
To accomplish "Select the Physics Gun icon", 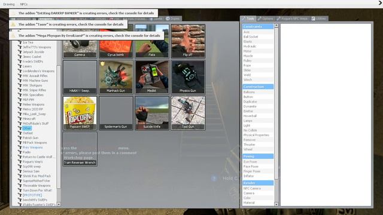I will pyautogui.click(x=188, y=77).
